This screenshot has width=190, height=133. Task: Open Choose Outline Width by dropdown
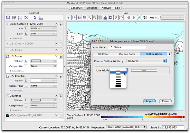tap(146, 61)
